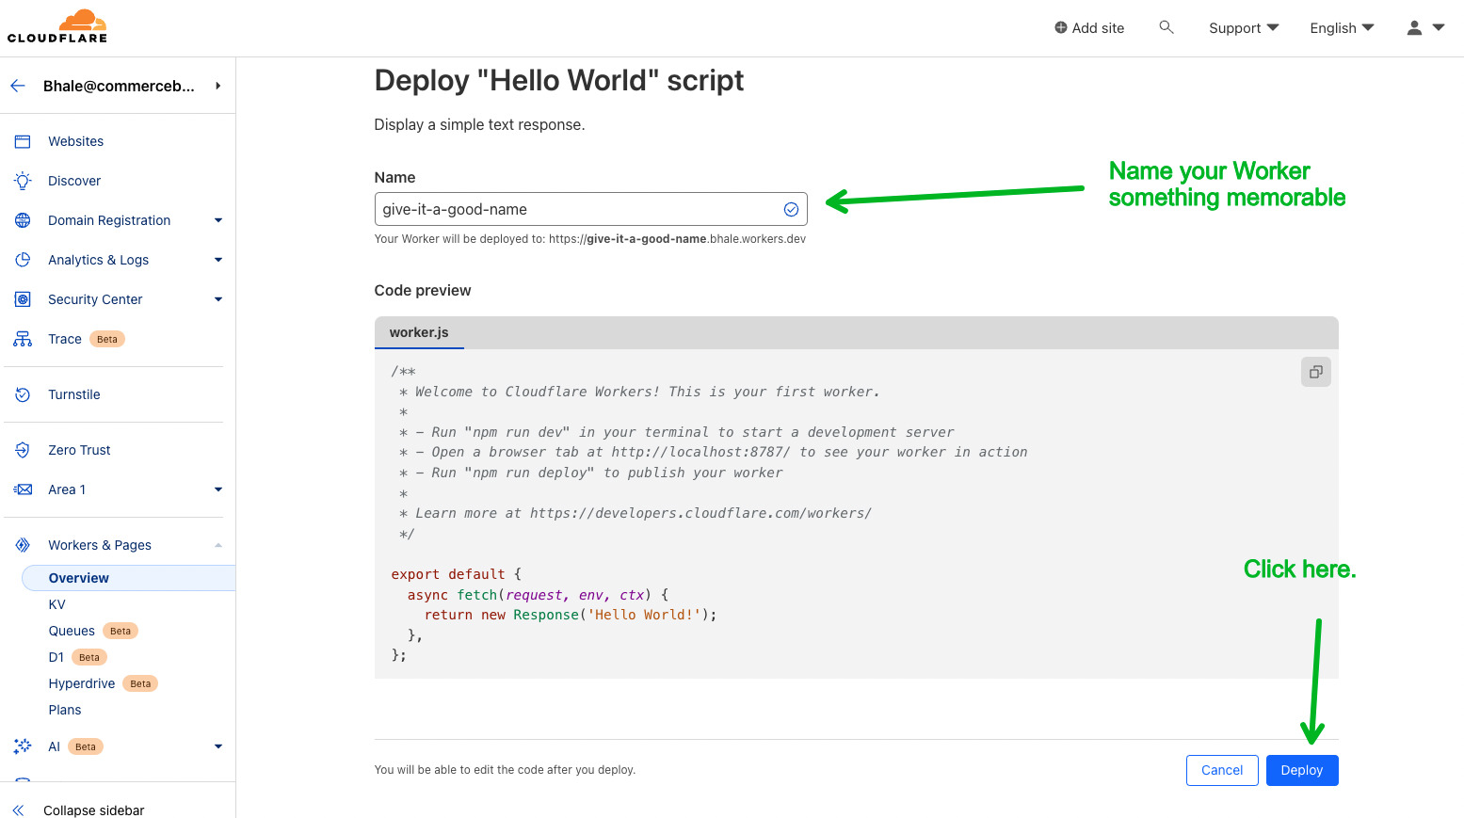Click the Workers & Pages icon
Screen dimensions: 1464x818
23,545
